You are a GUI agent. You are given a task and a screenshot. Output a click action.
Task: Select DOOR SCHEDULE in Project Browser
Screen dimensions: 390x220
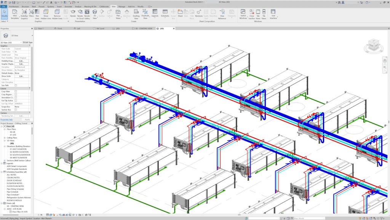click(x=14, y=180)
